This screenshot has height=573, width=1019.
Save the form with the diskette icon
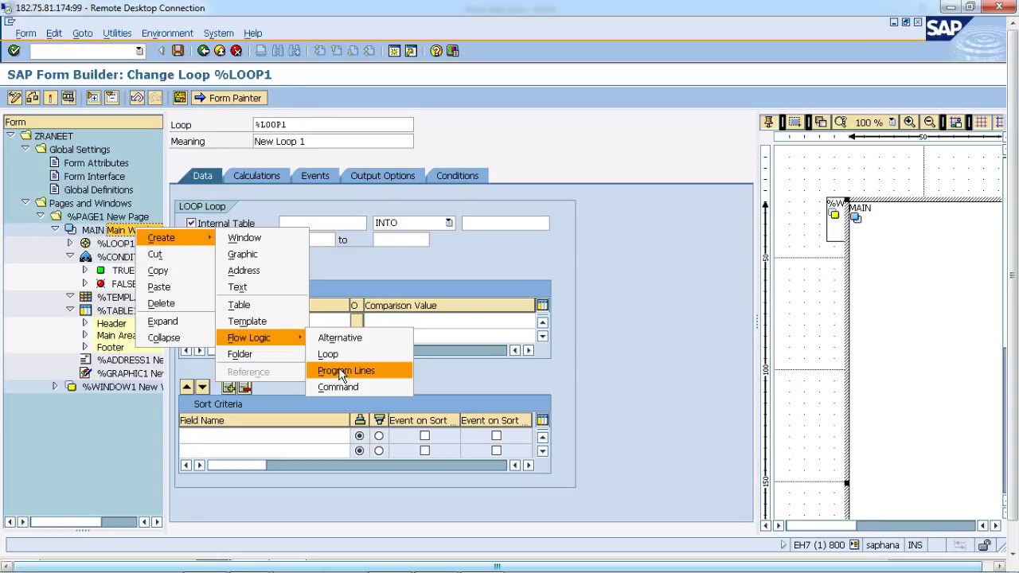point(178,51)
